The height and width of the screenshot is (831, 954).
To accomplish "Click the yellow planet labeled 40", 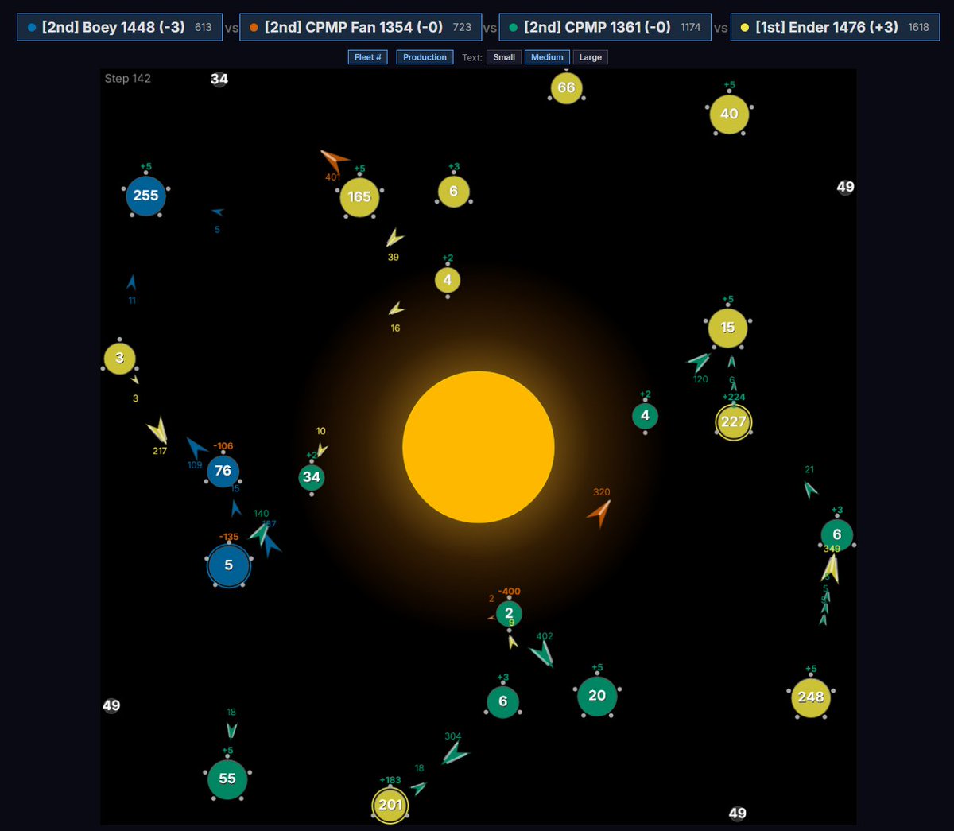I will pos(729,114).
